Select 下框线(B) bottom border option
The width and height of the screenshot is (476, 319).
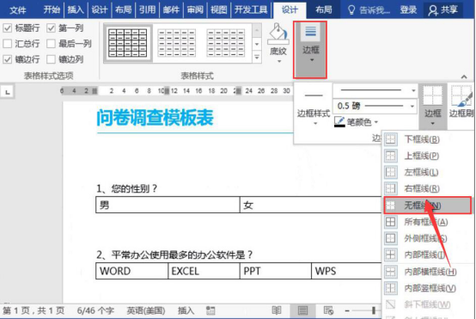pos(427,139)
